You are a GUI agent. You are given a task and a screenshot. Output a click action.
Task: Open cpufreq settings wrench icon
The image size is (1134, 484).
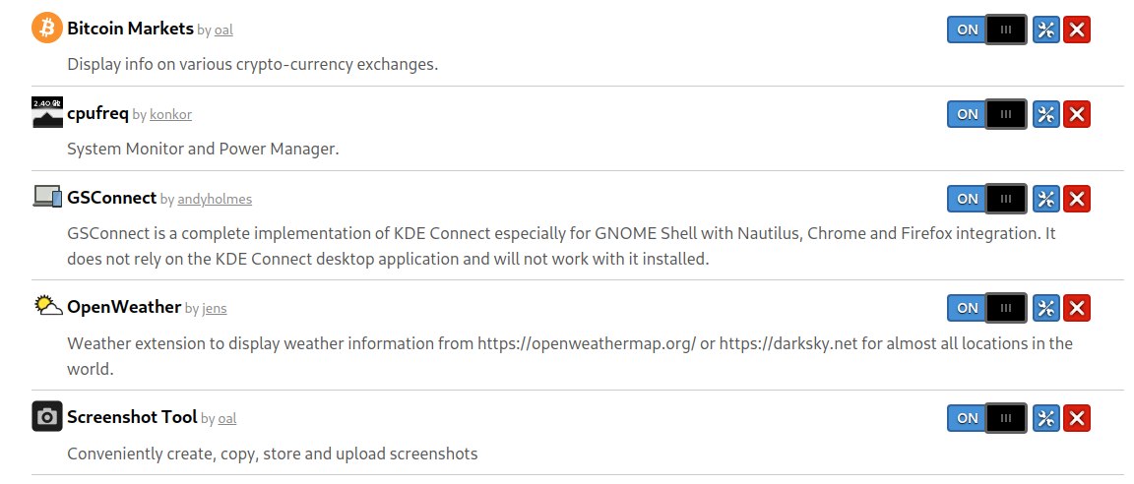click(1045, 114)
